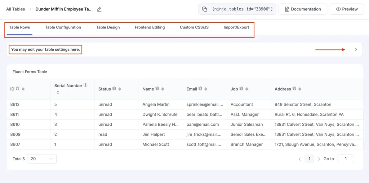Open settings gear for Serial Number column
Viewport: 369px width, 183px height.
pos(85,85)
